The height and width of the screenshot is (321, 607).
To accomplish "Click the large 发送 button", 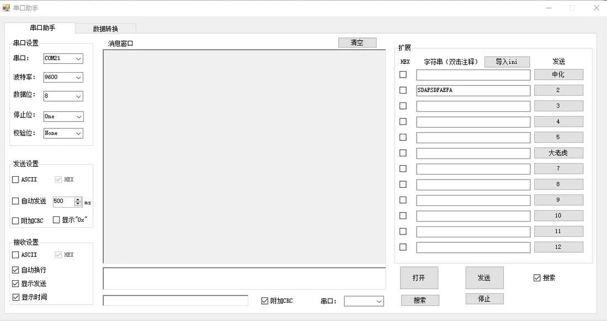I will (484, 278).
